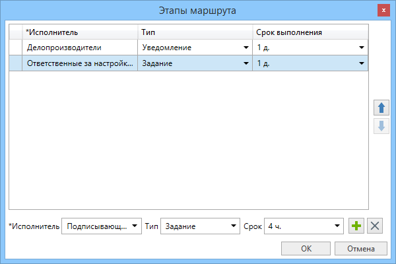This screenshot has width=396, height=264.
Task: Close the Этапы маршрута dialog
Action: pyautogui.click(x=383, y=11)
